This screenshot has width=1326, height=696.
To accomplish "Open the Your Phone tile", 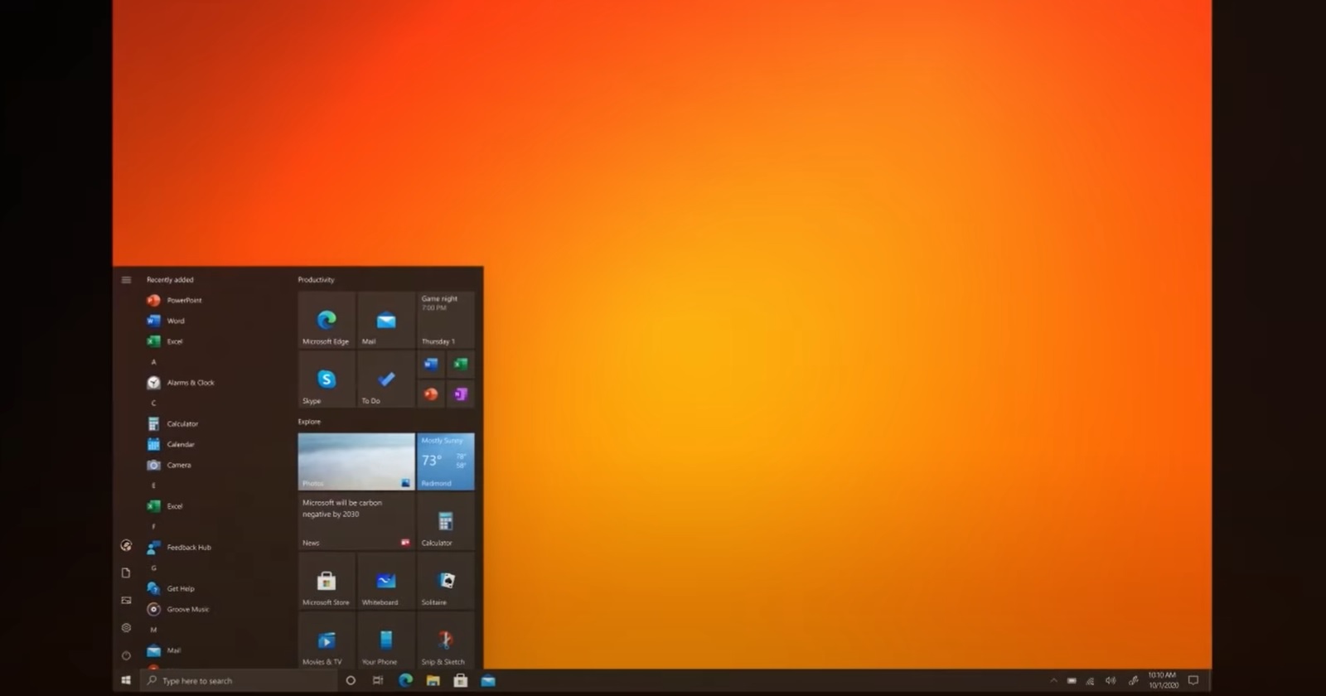I will click(x=386, y=640).
